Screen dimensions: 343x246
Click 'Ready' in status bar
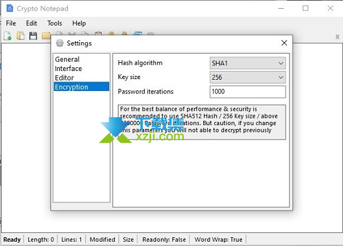(x=12, y=239)
